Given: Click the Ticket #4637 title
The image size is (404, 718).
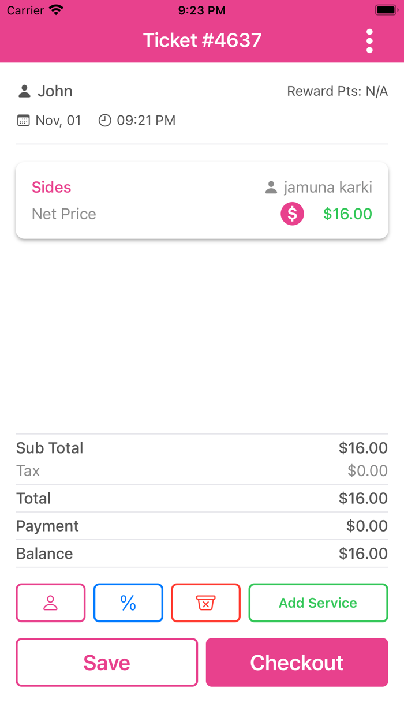Looking at the screenshot, I should coord(201,40).
